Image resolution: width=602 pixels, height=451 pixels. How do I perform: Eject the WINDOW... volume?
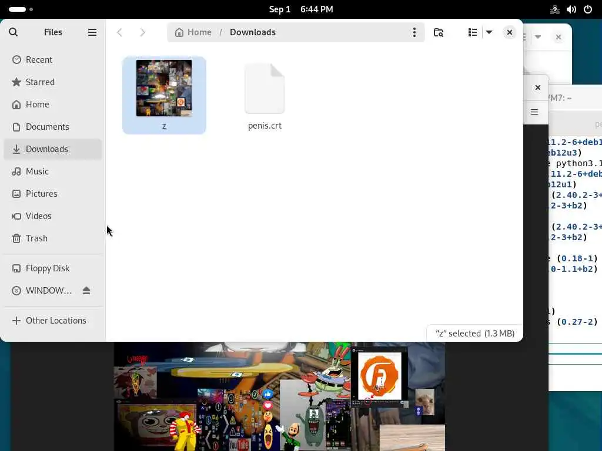(86, 290)
